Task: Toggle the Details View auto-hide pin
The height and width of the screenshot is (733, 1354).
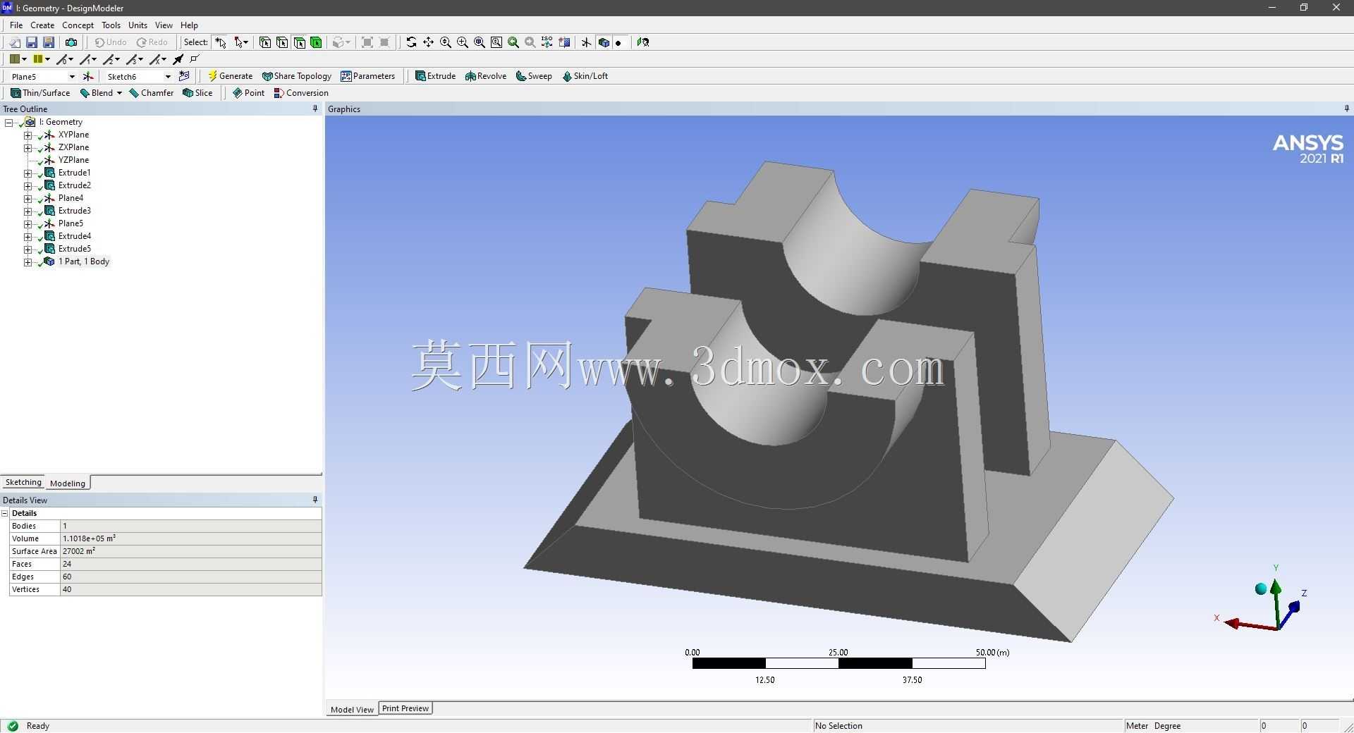Action: point(315,500)
